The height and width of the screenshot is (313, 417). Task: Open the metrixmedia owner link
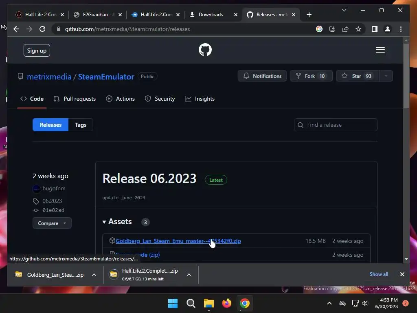point(49,77)
